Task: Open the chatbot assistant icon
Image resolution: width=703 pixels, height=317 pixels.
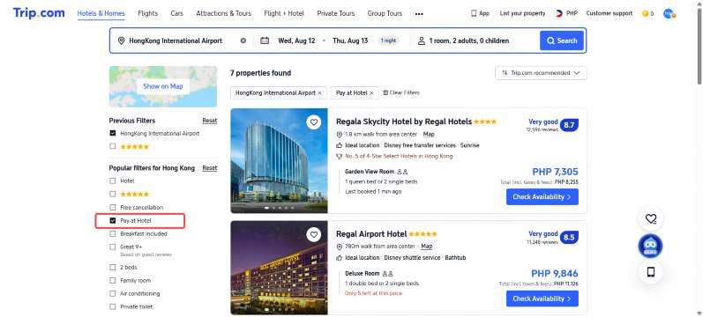Action: [651, 246]
